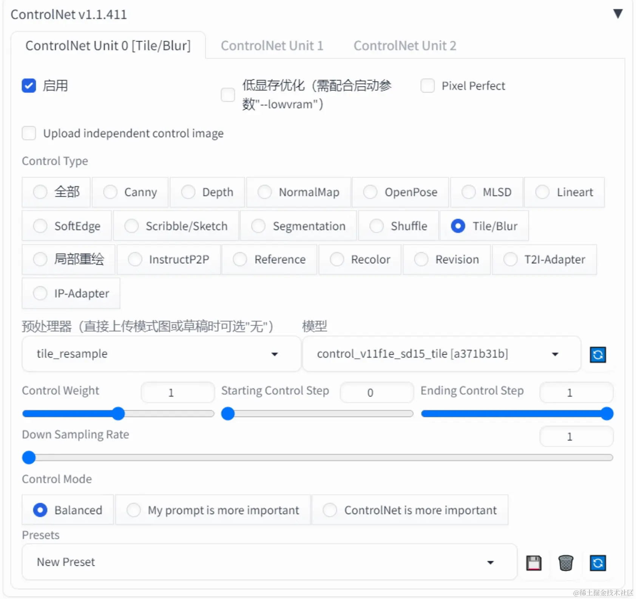Select the Reference control type
Image resolution: width=636 pixels, height=599 pixels.
click(x=269, y=259)
